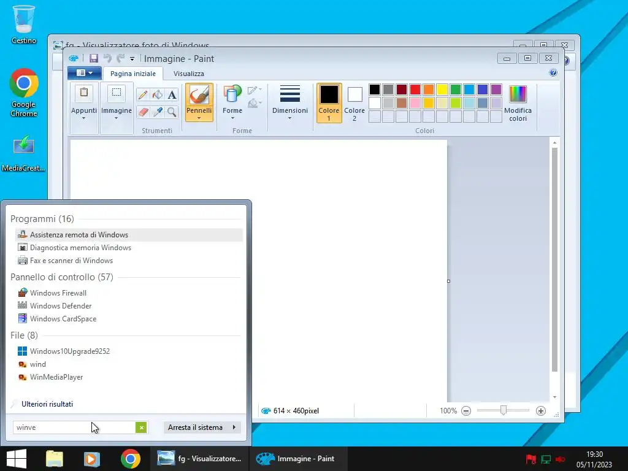Open Diagnostica memoria Windows result
This screenshot has width=628, height=471.
point(129,248)
